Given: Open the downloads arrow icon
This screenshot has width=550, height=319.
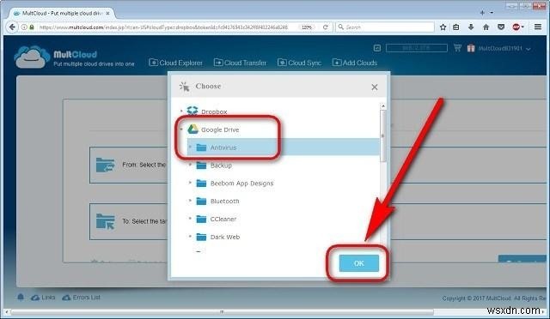Looking at the screenshot, I should coord(471,27).
